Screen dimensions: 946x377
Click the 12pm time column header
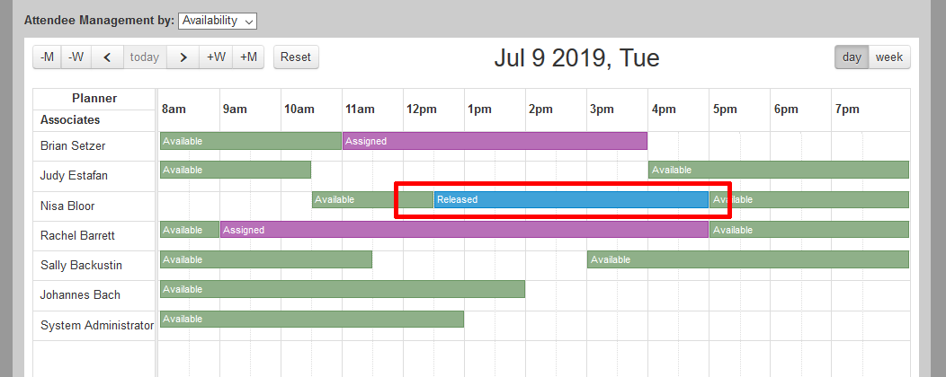click(x=421, y=110)
